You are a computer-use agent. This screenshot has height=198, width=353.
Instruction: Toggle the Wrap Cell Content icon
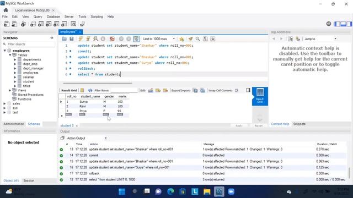click(237, 90)
